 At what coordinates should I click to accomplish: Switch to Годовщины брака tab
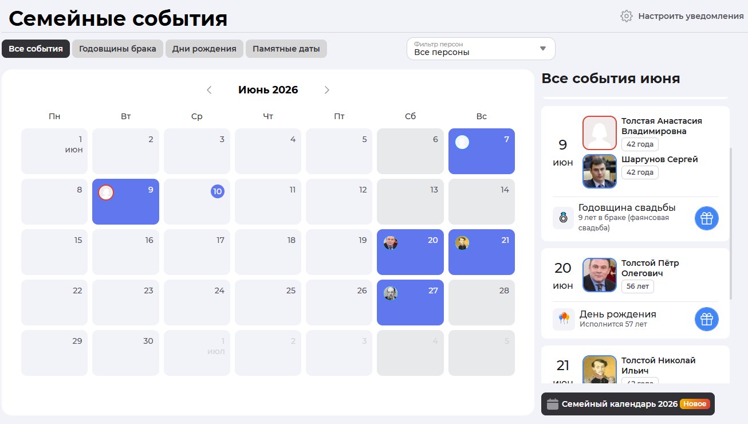(x=117, y=49)
